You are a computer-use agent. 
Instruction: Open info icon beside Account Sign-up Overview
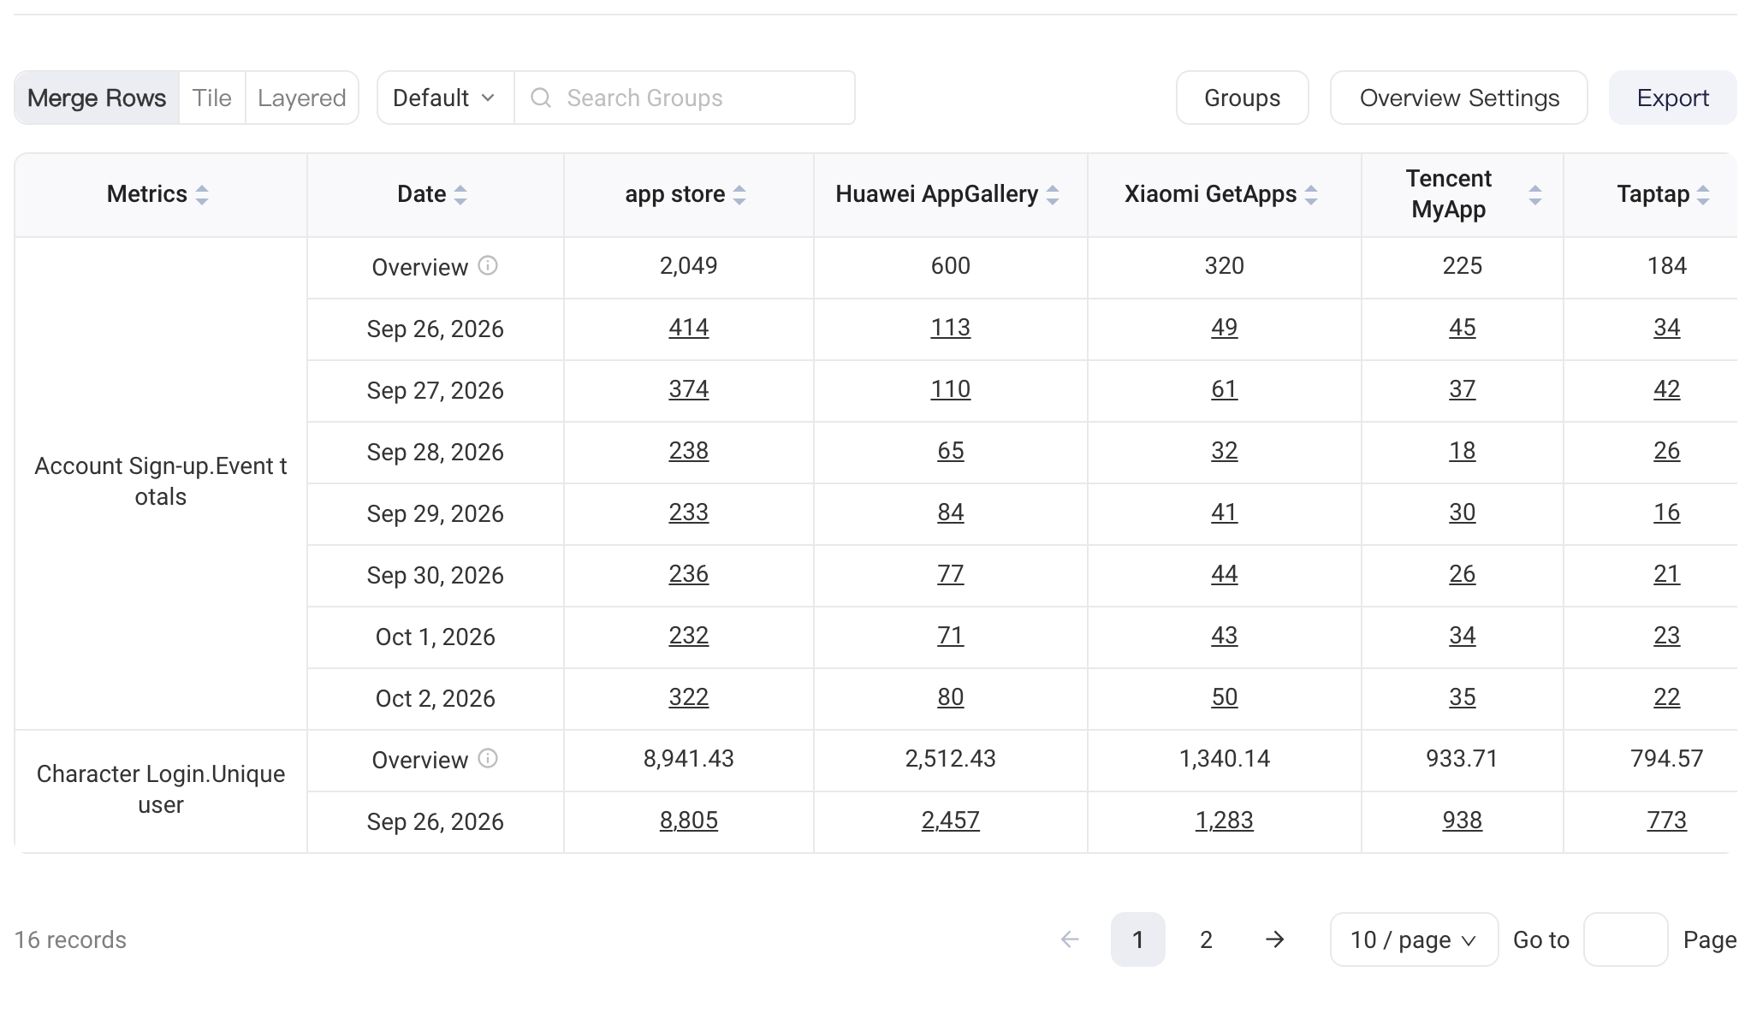click(488, 266)
